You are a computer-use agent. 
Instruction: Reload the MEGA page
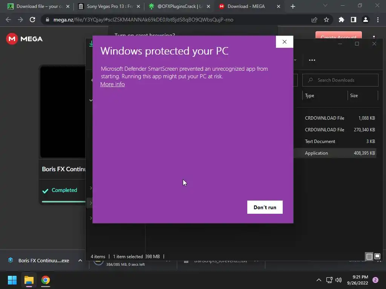coord(32,20)
